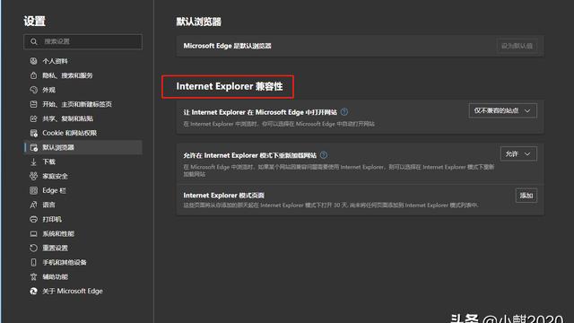Click the Edge 栏 icon

(x=33, y=190)
